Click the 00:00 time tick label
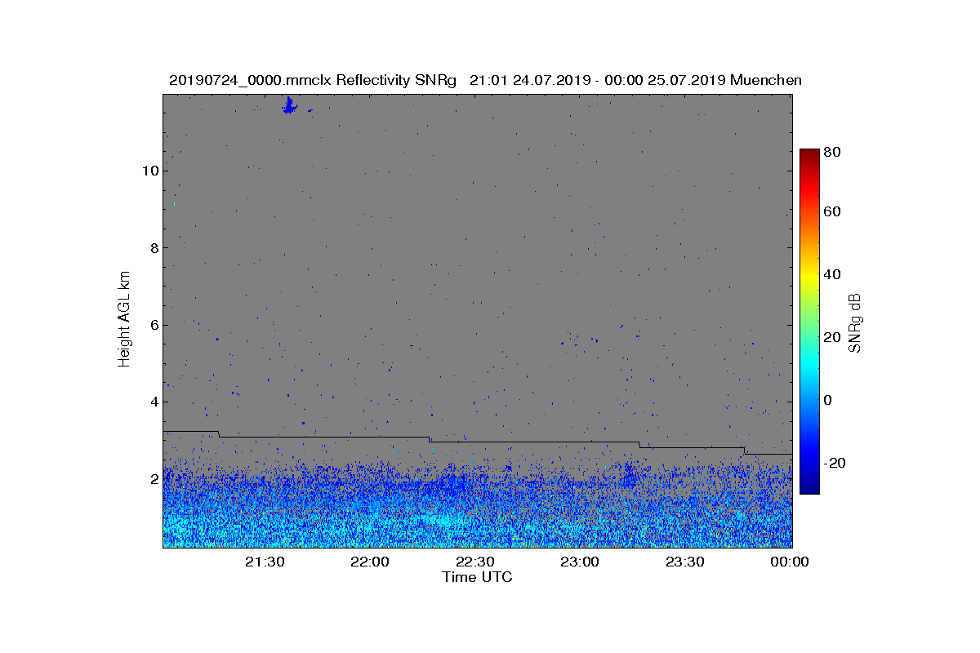Image resolution: width=980 pixels, height=653 pixels. tap(791, 562)
